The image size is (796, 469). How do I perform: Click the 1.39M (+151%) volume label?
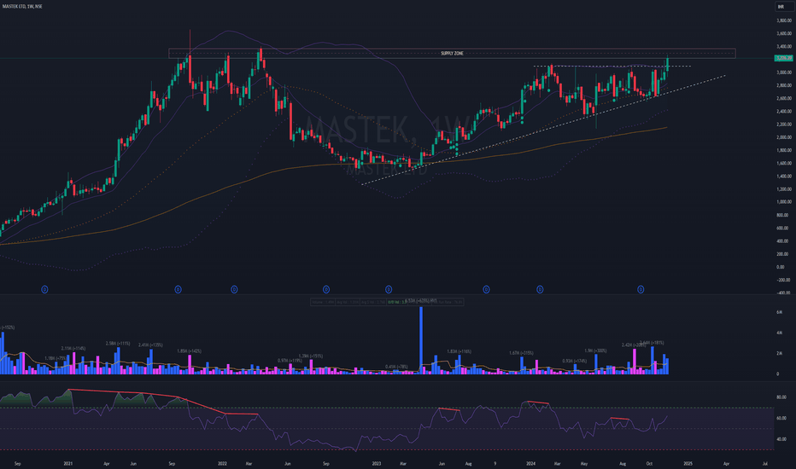[x=311, y=356]
